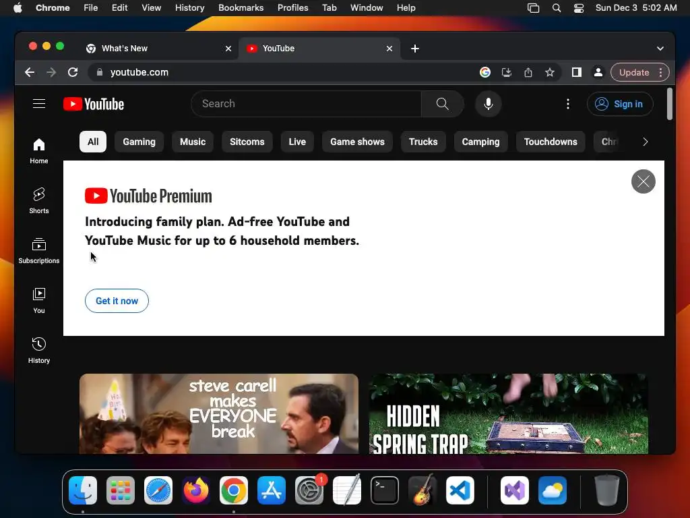Close the YouTube tab
This screenshot has height=518, width=690.
[389, 49]
